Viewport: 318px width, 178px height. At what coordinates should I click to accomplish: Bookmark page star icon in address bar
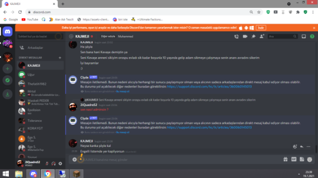[259, 12]
